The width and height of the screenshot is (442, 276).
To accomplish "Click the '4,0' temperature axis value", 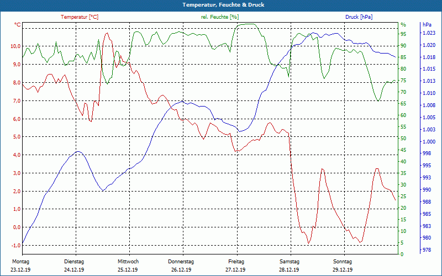I will 17,155.
